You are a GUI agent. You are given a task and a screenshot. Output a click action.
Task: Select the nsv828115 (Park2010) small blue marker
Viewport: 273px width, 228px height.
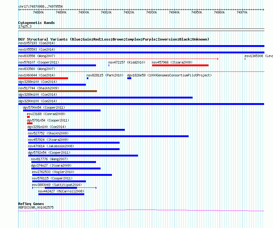(88, 78)
